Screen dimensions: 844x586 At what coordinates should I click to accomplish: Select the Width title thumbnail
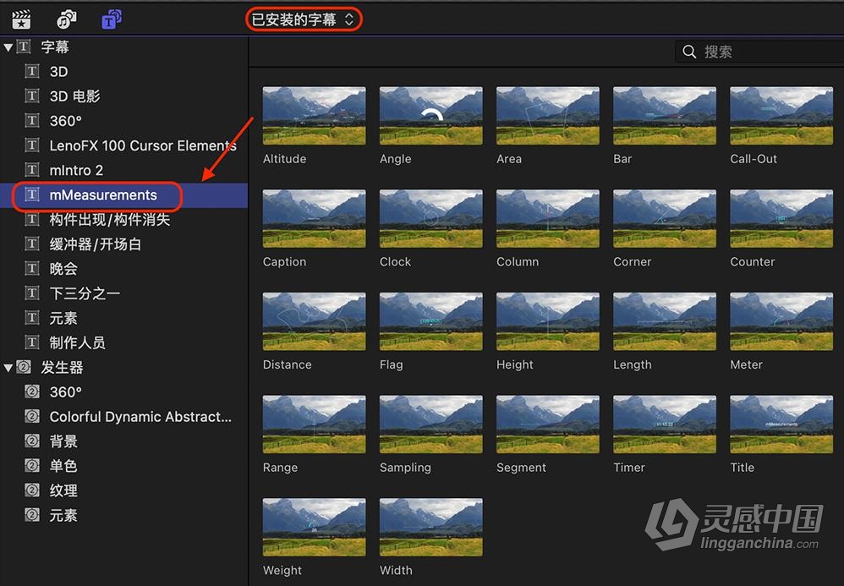pyautogui.click(x=431, y=527)
